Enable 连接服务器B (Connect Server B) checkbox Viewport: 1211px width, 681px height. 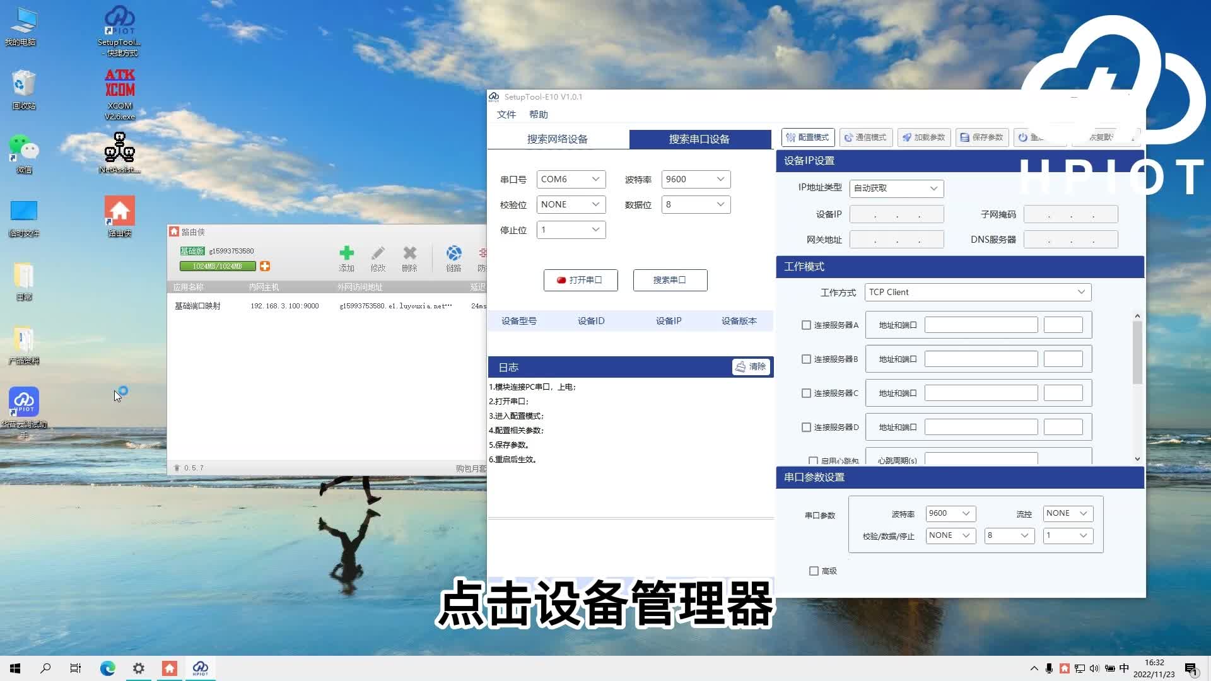[805, 358]
